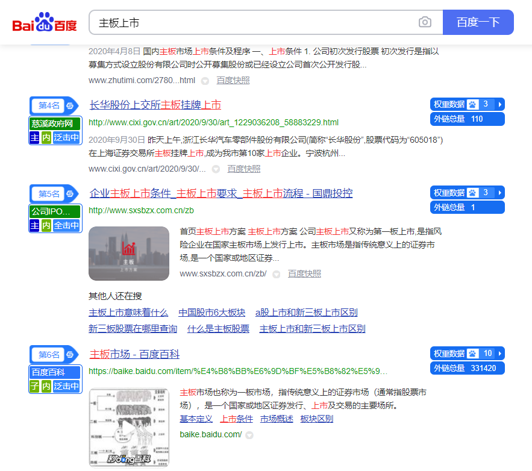The image size is (532, 471).
Task: Click 主 tag under 慈溪政府网
Action: 34,137
